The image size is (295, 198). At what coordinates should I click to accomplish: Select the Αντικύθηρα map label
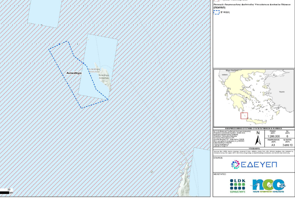[74, 74]
